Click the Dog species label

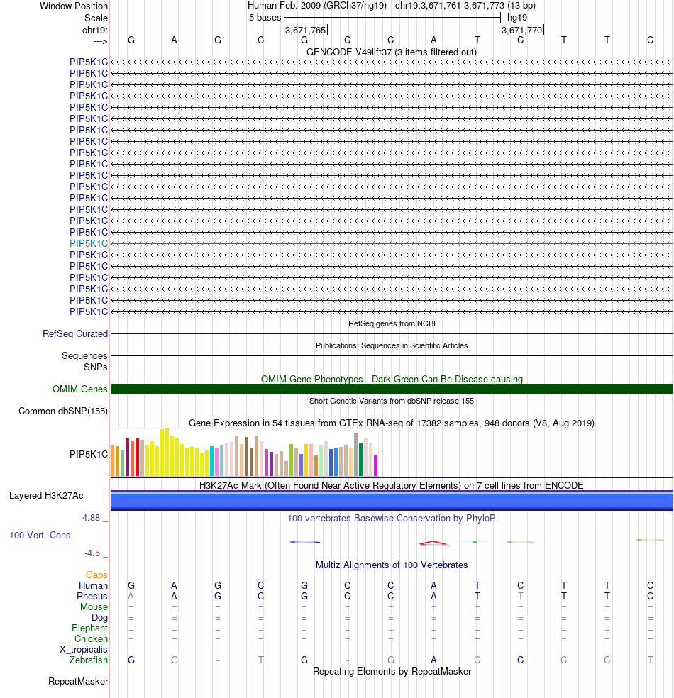tap(100, 617)
